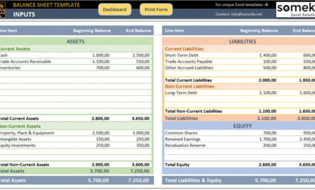The image size is (315, 190).
Task: Click Trade Accounts Receivable beginning balance 1.100,00
Action: (100, 61)
